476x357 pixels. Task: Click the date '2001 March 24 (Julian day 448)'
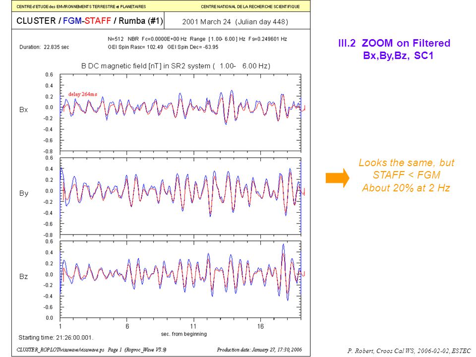(235, 22)
